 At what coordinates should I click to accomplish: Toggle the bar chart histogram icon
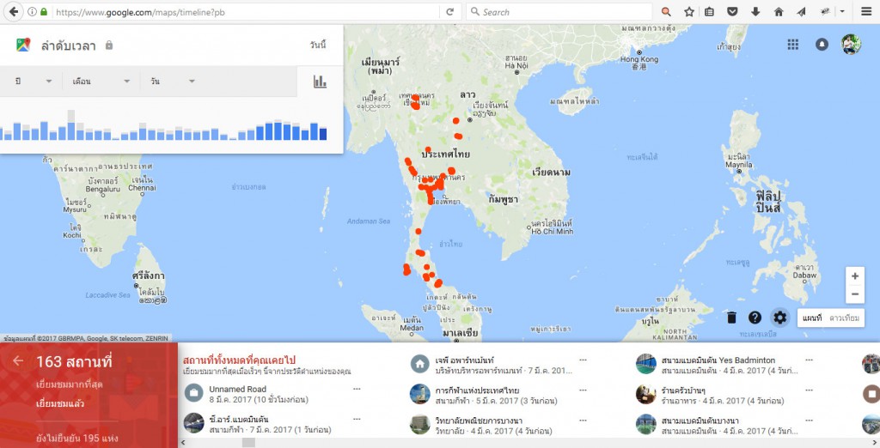pyautogui.click(x=320, y=82)
